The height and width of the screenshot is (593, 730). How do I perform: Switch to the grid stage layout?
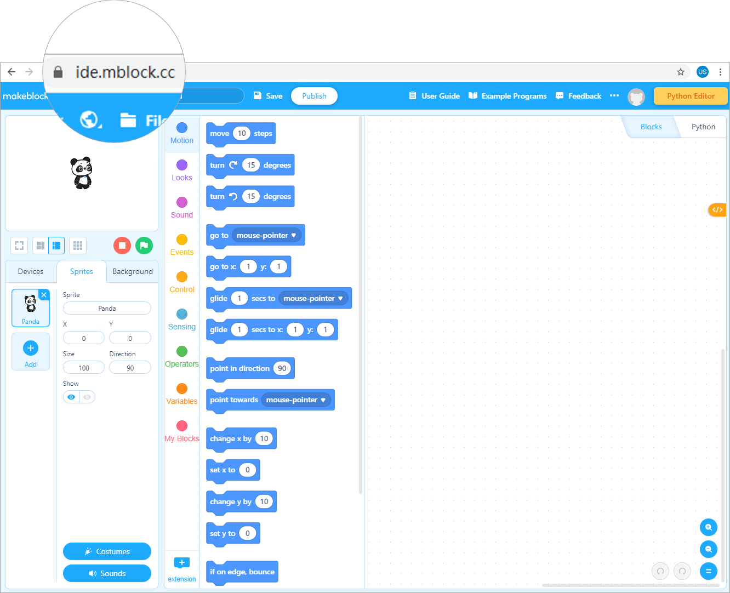78,246
